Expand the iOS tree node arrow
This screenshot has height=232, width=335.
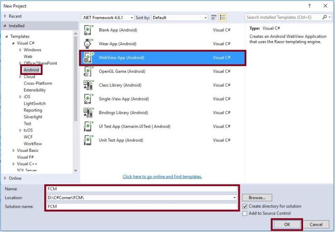(20, 97)
